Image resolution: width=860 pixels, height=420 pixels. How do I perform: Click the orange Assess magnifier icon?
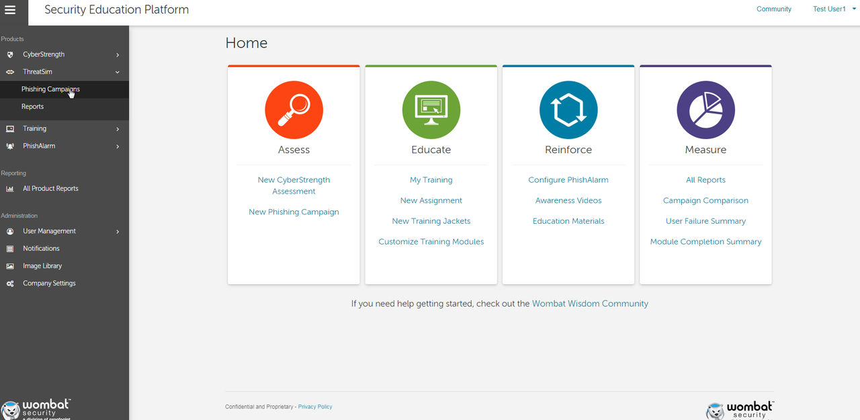[x=294, y=110]
